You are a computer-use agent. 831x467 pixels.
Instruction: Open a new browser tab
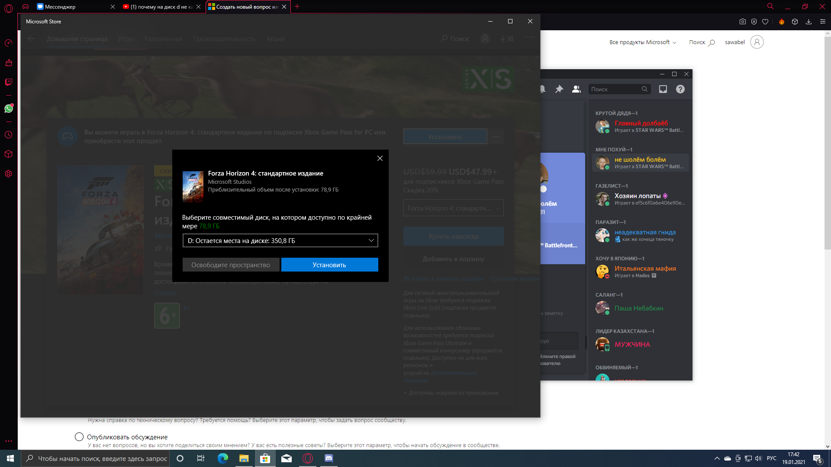pos(297,6)
